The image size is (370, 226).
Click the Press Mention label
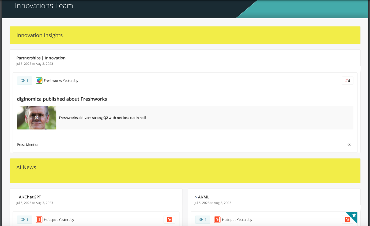pyautogui.click(x=28, y=144)
